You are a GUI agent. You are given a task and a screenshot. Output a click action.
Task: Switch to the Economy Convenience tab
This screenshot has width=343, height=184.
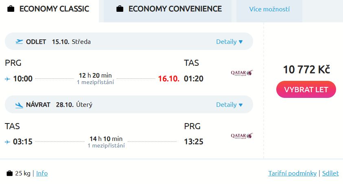175,9
